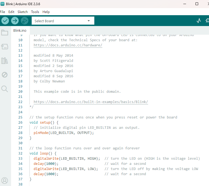Click the closing '*/' on line 23
Screen dimensions: 209x186
pos(31,107)
